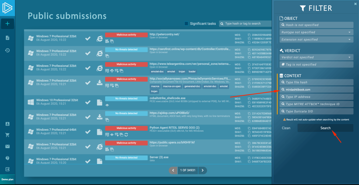Go to next page of submissions
This screenshot has height=185, width=359.
click(203, 170)
